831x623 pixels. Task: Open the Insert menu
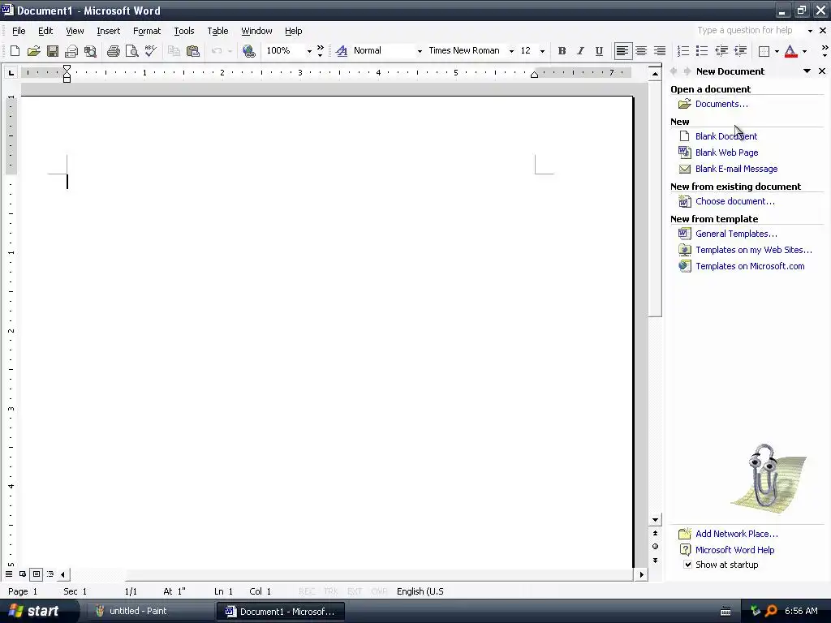pos(108,31)
